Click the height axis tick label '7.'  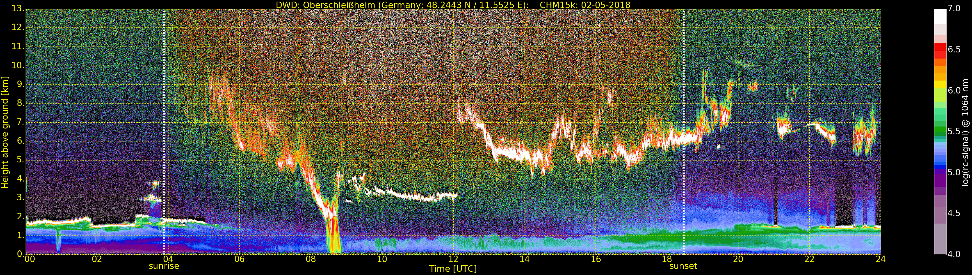[20, 122]
